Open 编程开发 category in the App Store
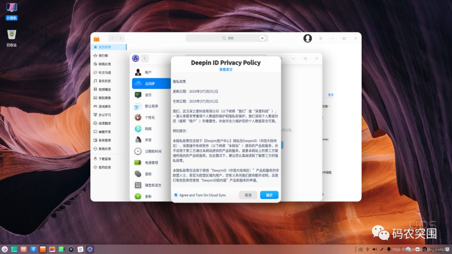 109,132
